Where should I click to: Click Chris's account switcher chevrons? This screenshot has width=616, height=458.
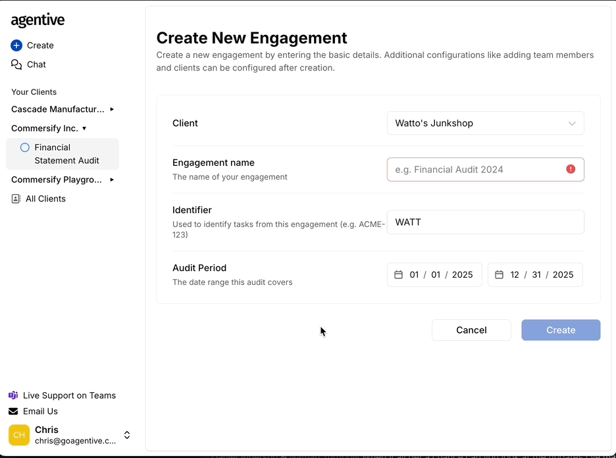coord(126,435)
